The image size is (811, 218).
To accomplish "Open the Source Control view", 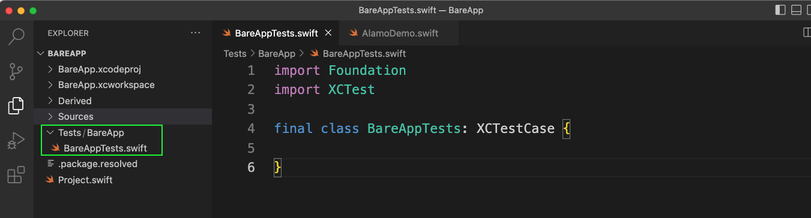I will [16, 71].
